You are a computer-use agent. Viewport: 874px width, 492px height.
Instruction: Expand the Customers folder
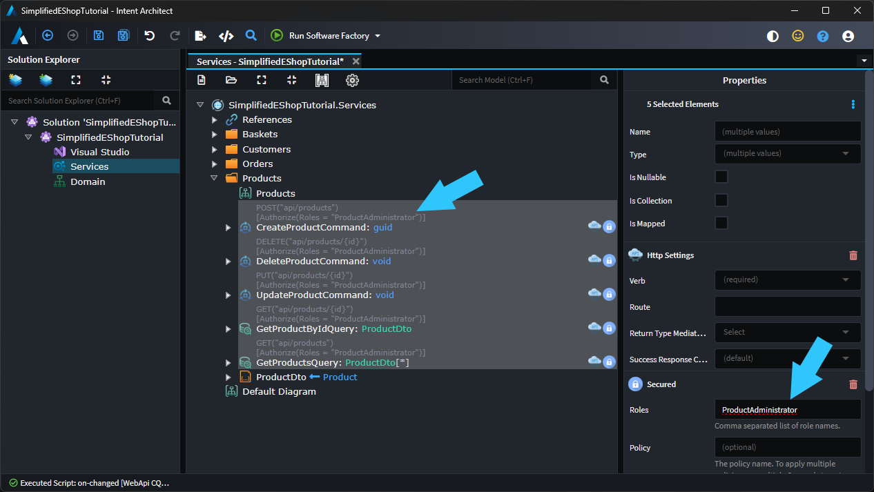pyautogui.click(x=214, y=149)
